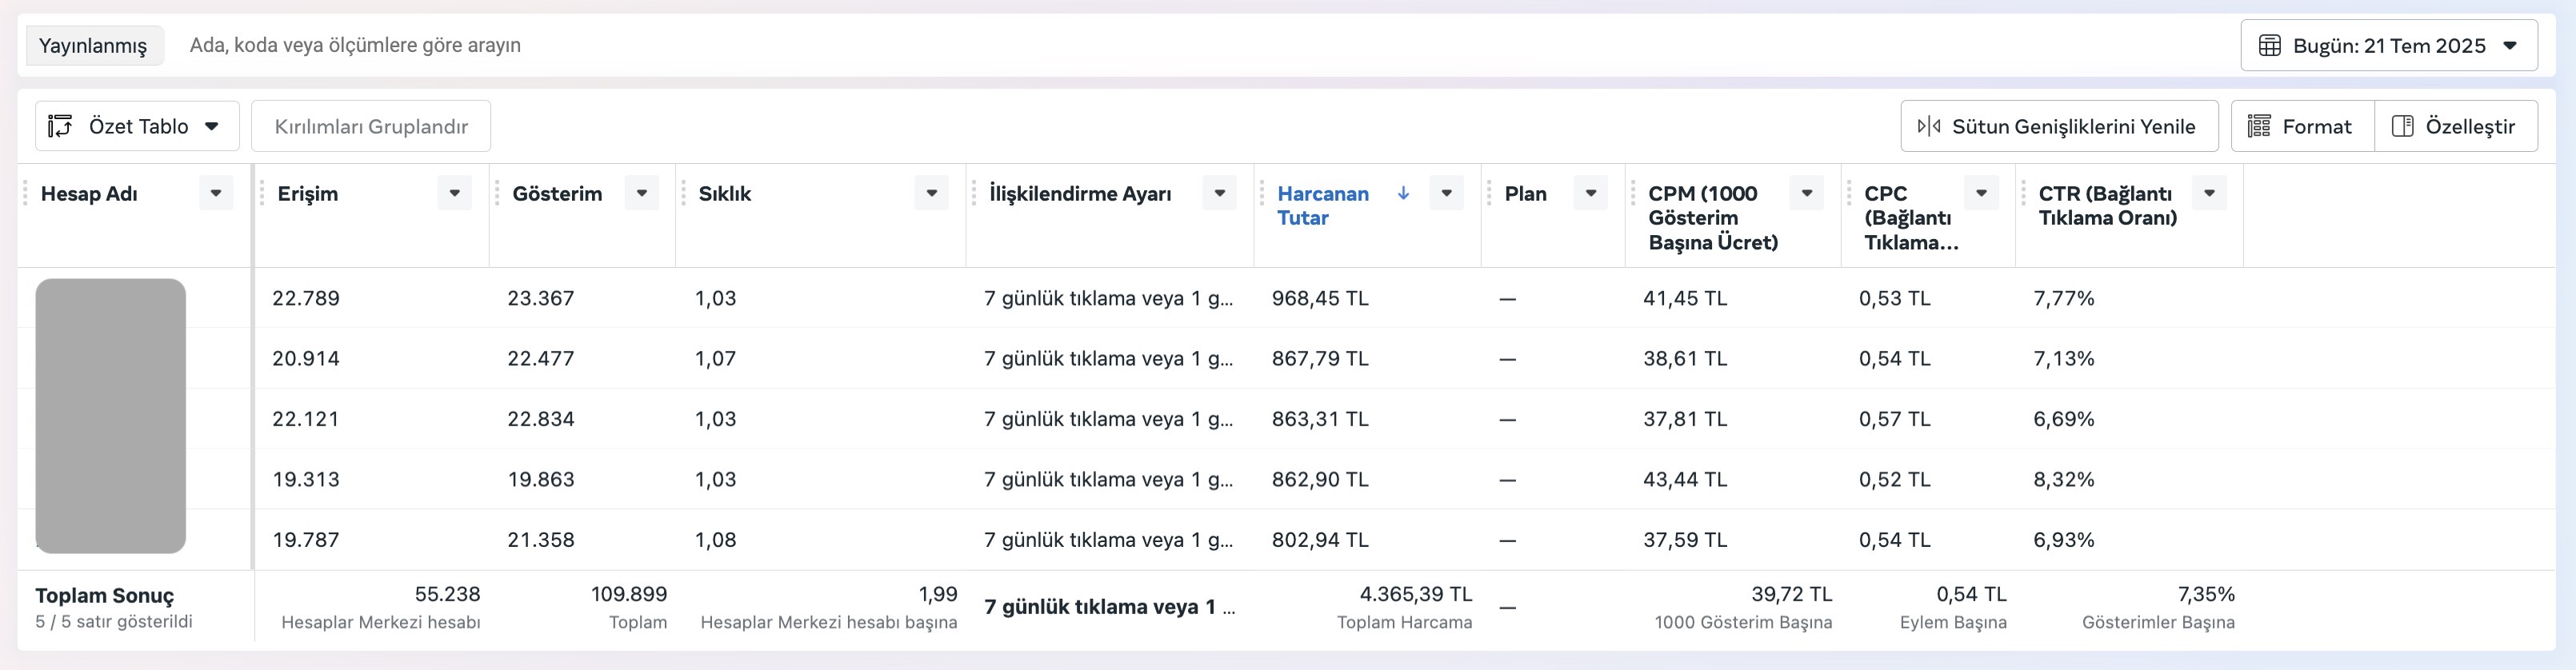The image size is (2576, 670).
Task: Focus the search field Ada, koda veya ölçümlere göre arayın
Action: coord(1200,45)
